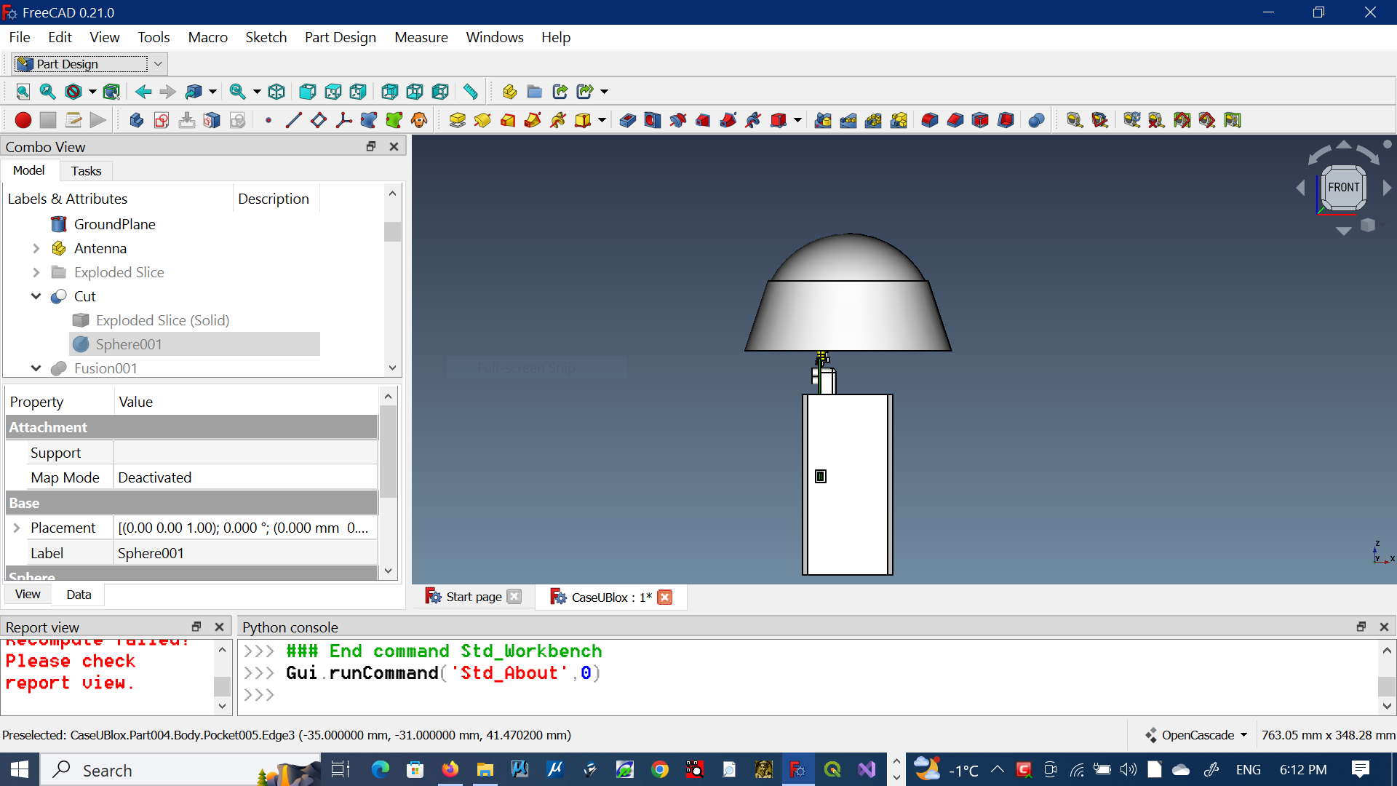Click FRONT on the navigation cube

coord(1343,187)
